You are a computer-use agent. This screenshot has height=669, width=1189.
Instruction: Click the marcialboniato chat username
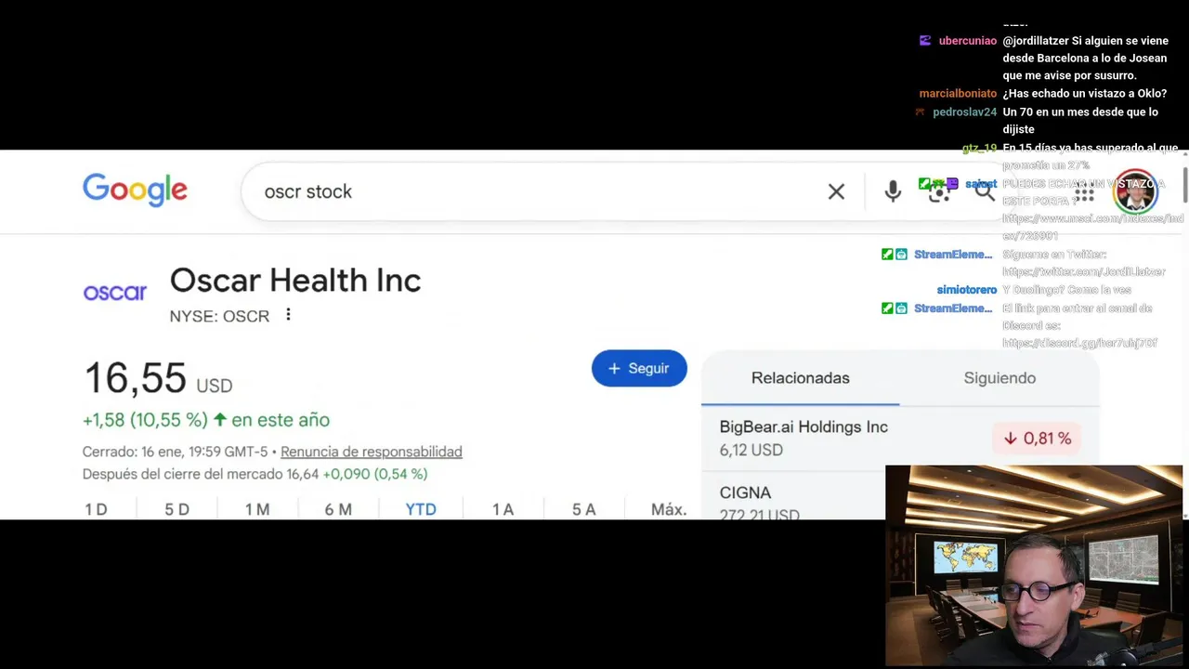[x=958, y=94]
